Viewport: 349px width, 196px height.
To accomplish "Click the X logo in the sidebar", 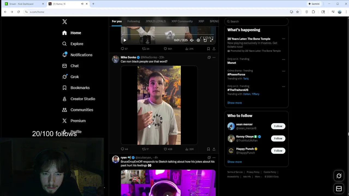I will pos(65,22).
